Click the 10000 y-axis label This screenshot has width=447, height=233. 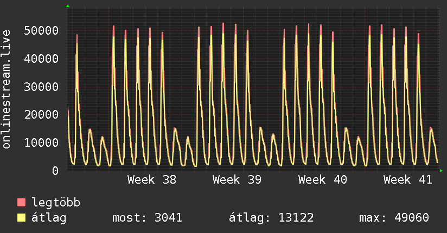[41, 143]
